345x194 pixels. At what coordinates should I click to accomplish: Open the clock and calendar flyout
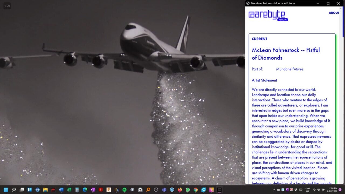[x=332, y=190]
